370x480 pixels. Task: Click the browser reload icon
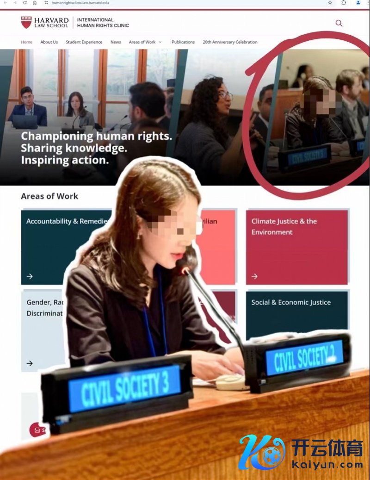click(25, 2)
